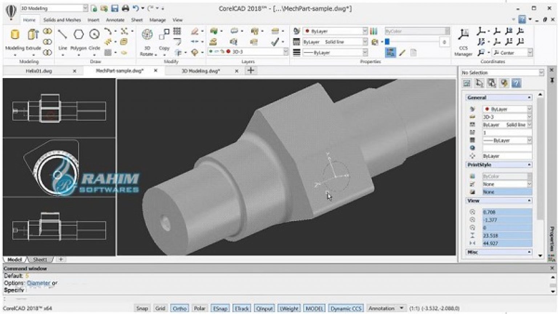Toggle Polar in the status bar
This screenshot has height=314, width=558.
pos(199,308)
